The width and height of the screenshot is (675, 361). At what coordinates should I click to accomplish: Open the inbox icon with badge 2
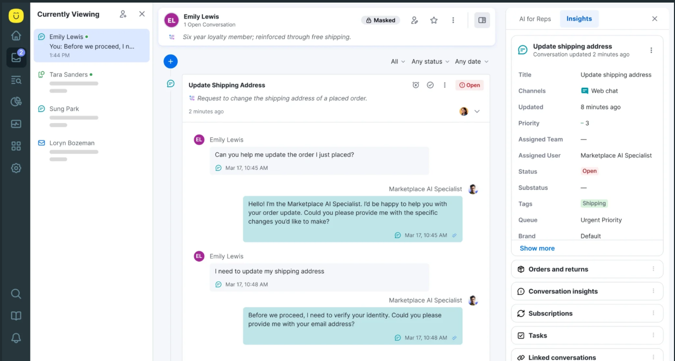pyautogui.click(x=16, y=57)
